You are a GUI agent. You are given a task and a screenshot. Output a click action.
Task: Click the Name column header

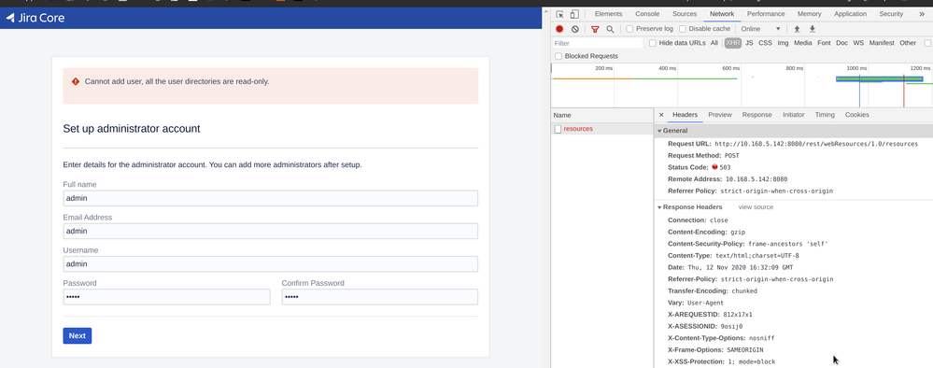(602, 115)
